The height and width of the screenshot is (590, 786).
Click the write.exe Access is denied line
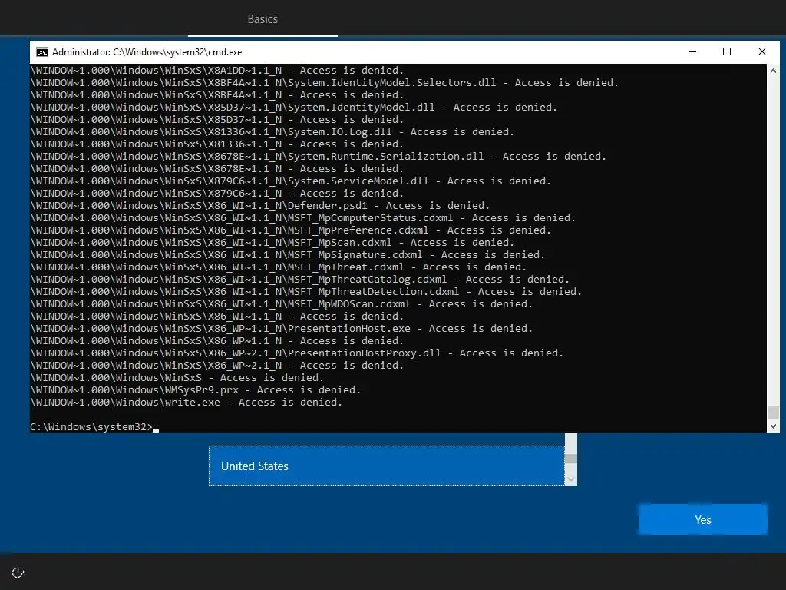click(186, 403)
